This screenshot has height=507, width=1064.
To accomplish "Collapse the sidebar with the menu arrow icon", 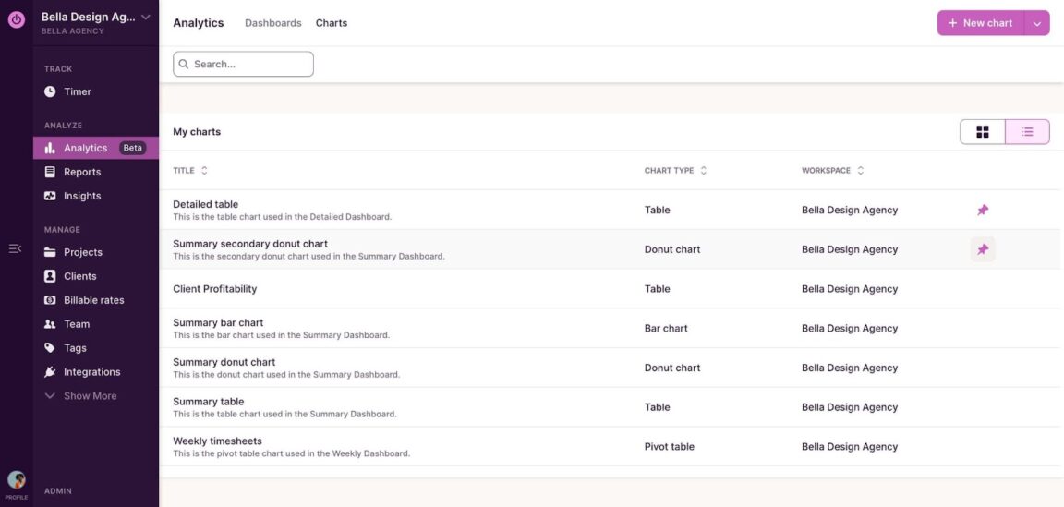I will point(15,249).
